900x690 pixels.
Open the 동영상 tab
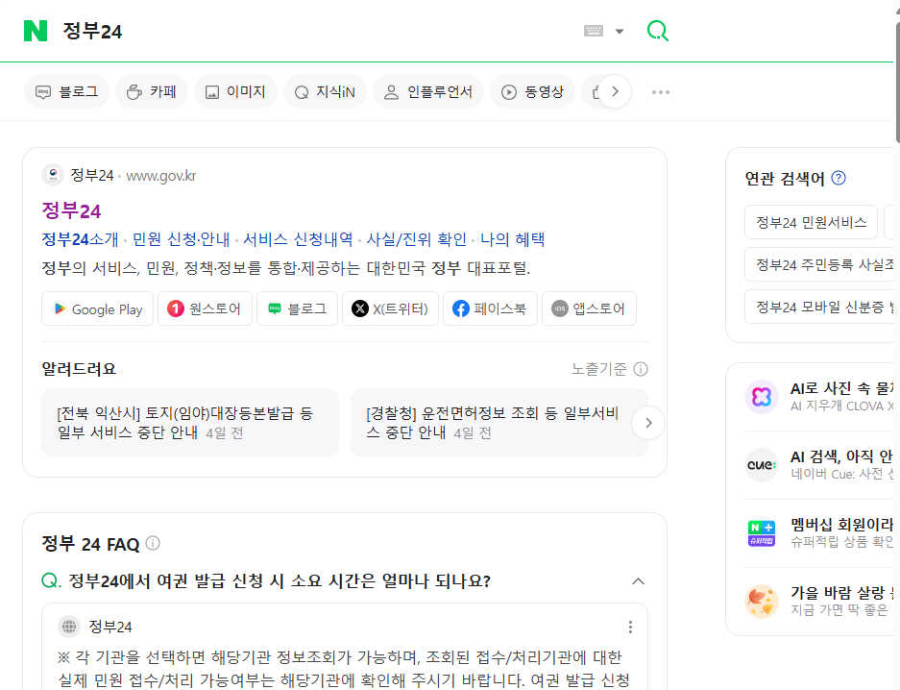[x=532, y=91]
